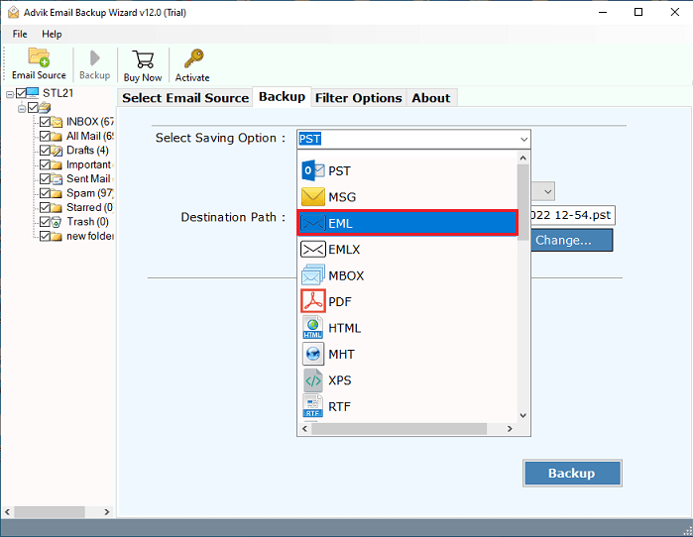Click the Spam folder icon
The image size is (693, 537).
click(57, 193)
